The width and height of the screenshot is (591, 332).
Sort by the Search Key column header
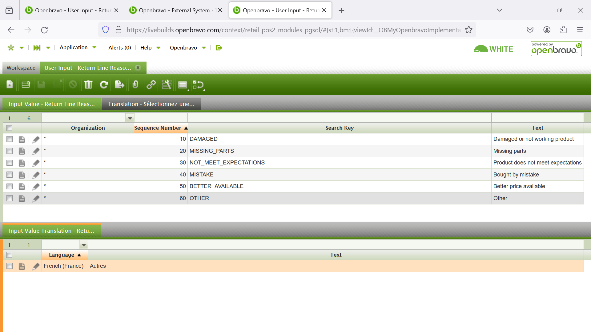[x=339, y=128]
